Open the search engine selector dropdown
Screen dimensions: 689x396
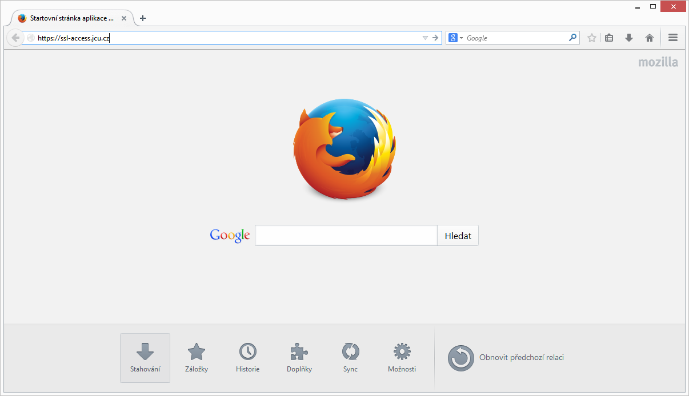[x=456, y=38]
